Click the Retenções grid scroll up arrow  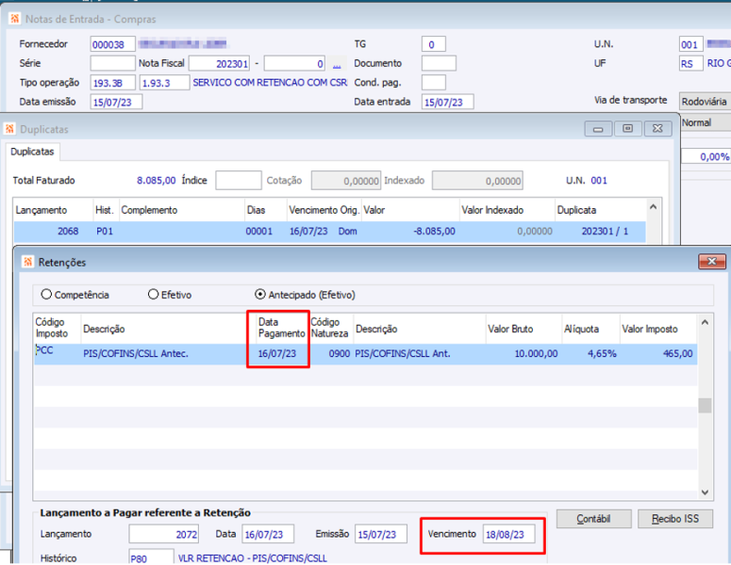(705, 322)
